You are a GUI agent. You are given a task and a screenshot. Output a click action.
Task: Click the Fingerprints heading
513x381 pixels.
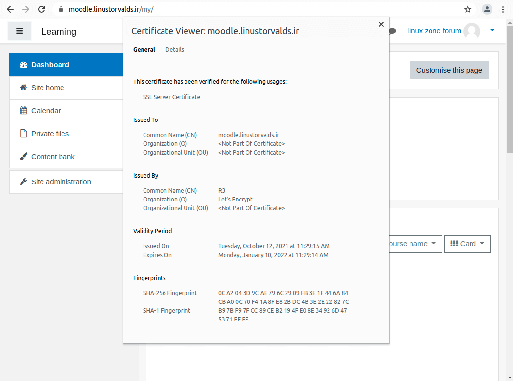click(149, 278)
